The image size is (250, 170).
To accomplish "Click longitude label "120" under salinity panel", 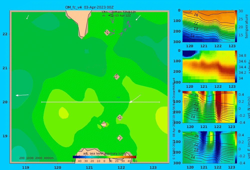I will point(190,86).
